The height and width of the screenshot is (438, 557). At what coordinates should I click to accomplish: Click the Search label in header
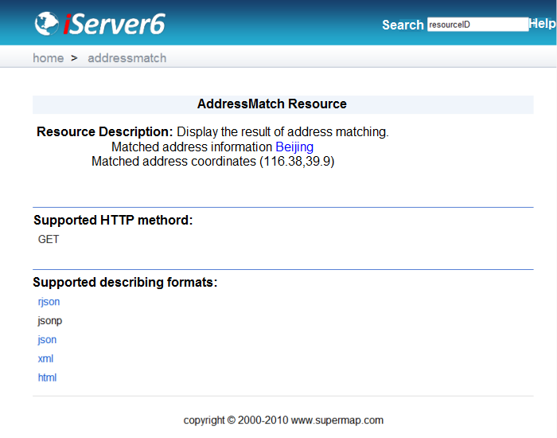coord(403,25)
